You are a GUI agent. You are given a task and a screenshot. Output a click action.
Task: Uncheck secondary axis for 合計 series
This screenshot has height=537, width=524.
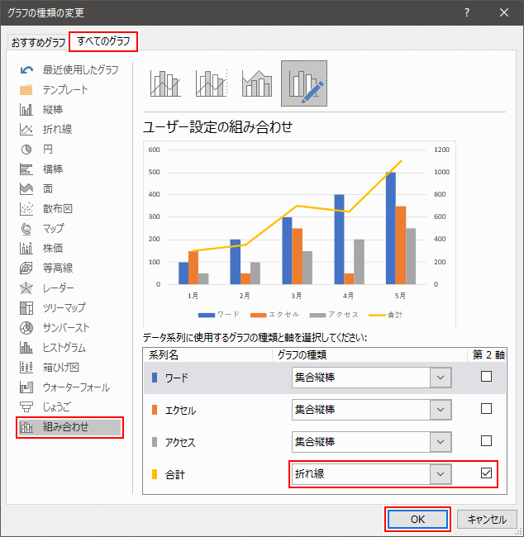(486, 473)
